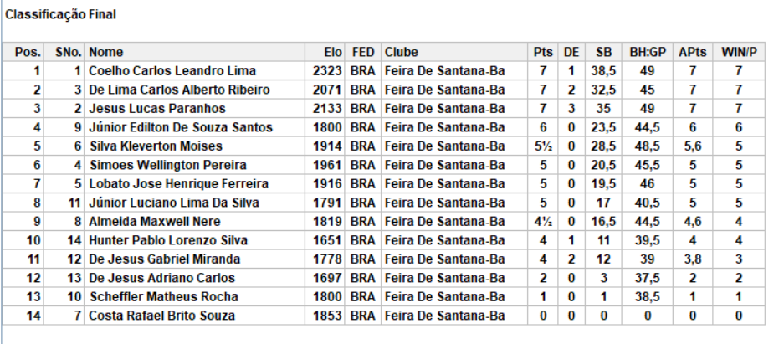Screen dimensions: 784x344
Task: Click the SB column header
Action: (603, 52)
